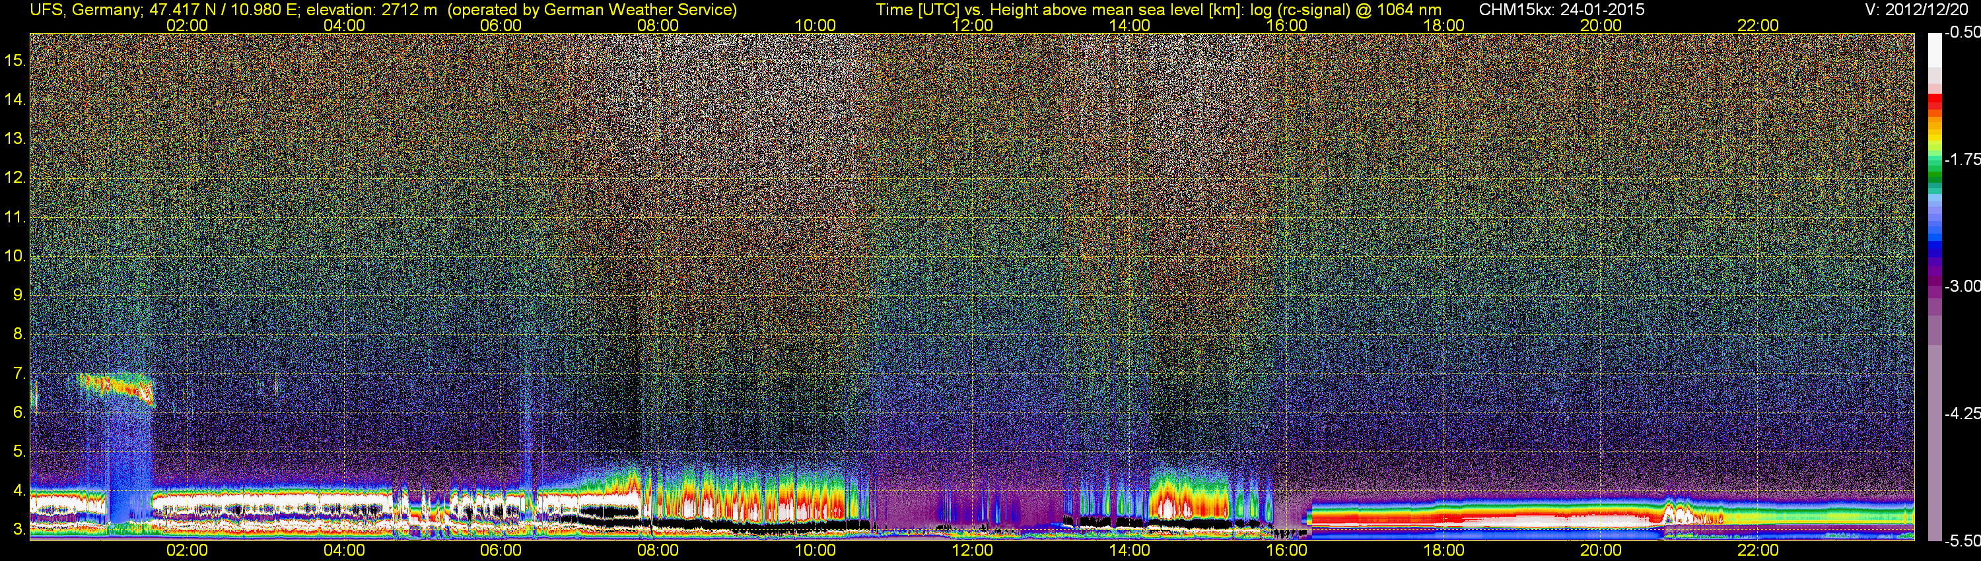Click the 20:00 label on the lower time axis

(x=1601, y=550)
